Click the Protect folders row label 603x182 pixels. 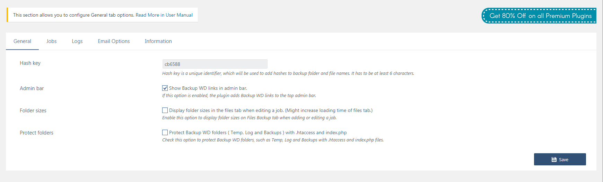click(x=36, y=133)
